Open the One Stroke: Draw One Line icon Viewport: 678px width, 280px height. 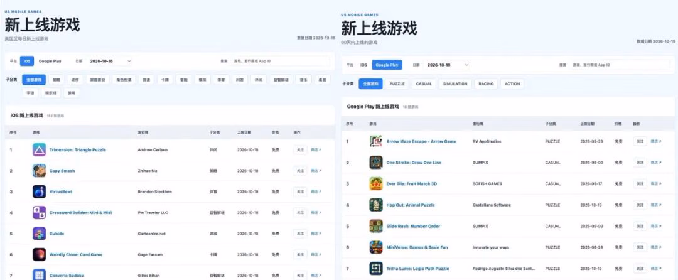tap(376, 163)
